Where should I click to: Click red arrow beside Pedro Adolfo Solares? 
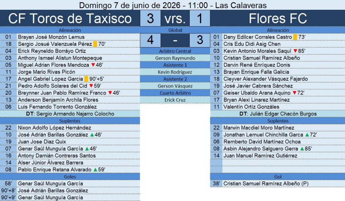91,86
